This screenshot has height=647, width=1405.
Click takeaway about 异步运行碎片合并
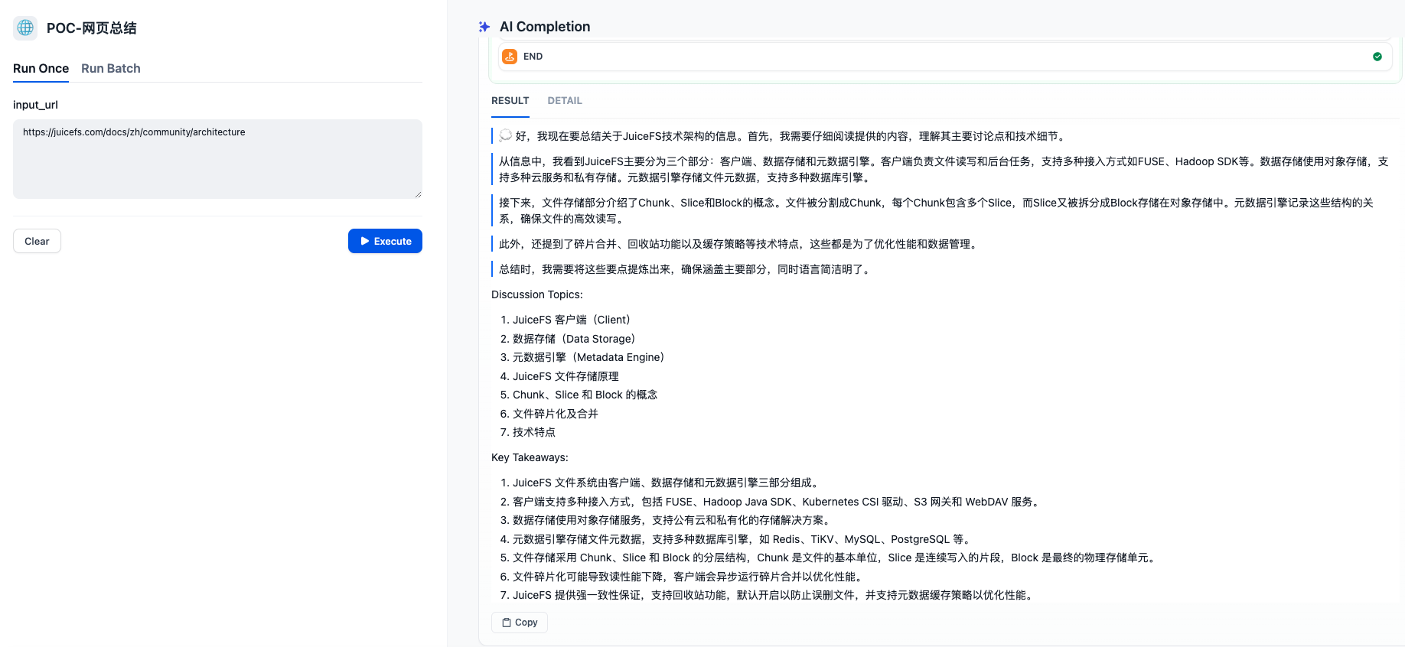[x=689, y=577]
